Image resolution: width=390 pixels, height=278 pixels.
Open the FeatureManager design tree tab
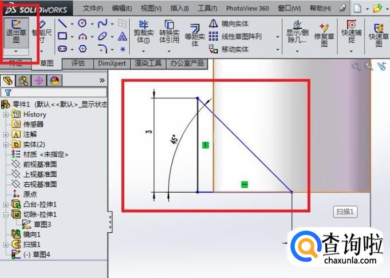pyautogui.click(x=8, y=81)
